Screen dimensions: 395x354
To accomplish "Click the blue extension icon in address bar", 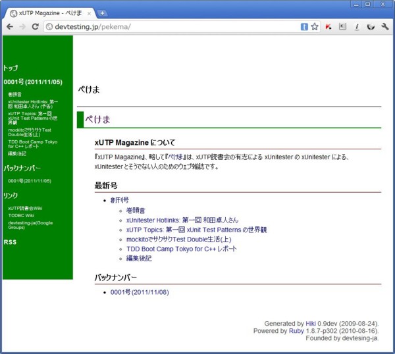I will coord(304,27).
